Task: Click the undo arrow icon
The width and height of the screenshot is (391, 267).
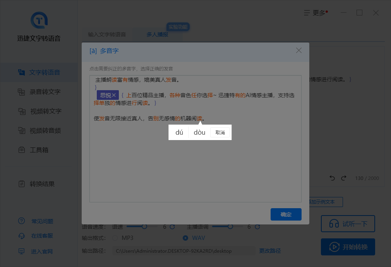Action: 332,178
